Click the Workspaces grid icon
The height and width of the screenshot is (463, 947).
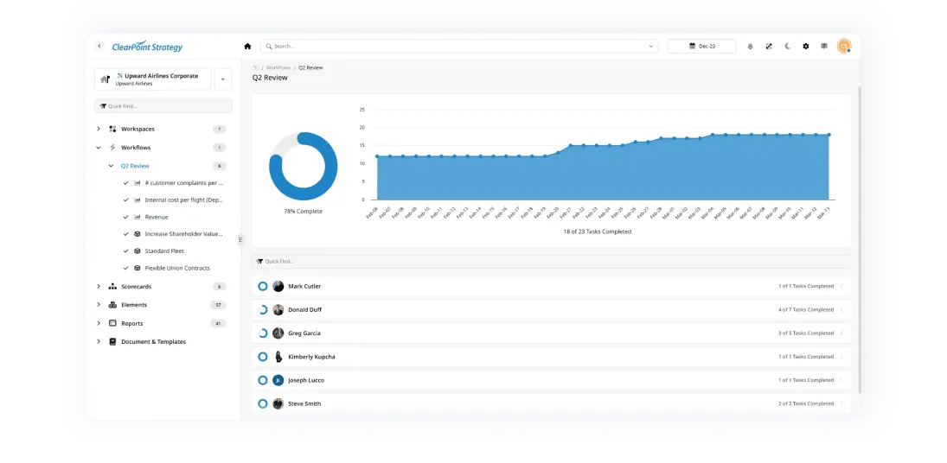(x=112, y=129)
